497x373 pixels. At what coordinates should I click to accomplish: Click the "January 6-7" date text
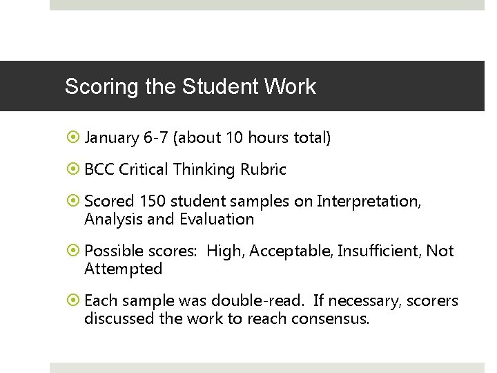(126, 138)
